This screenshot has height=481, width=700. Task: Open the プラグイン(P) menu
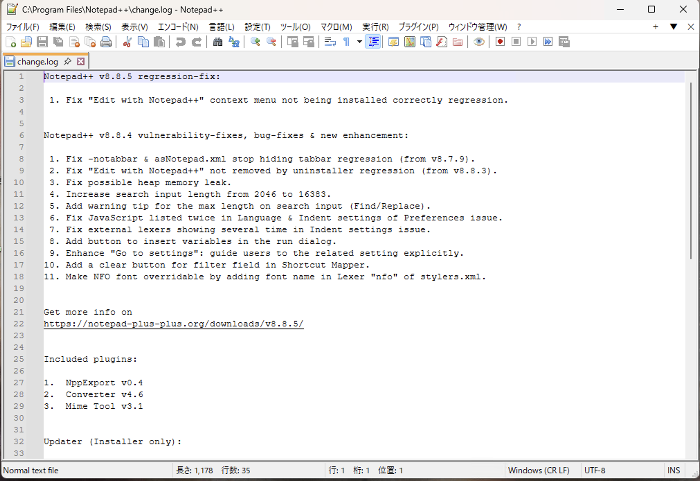(418, 27)
